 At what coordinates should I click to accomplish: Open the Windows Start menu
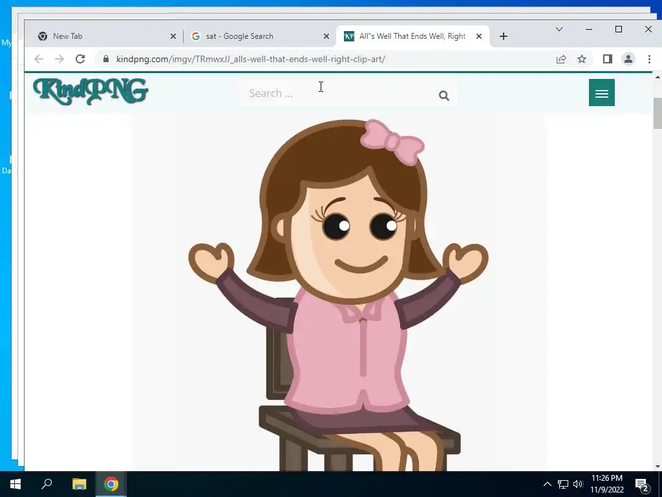pyautogui.click(x=16, y=484)
